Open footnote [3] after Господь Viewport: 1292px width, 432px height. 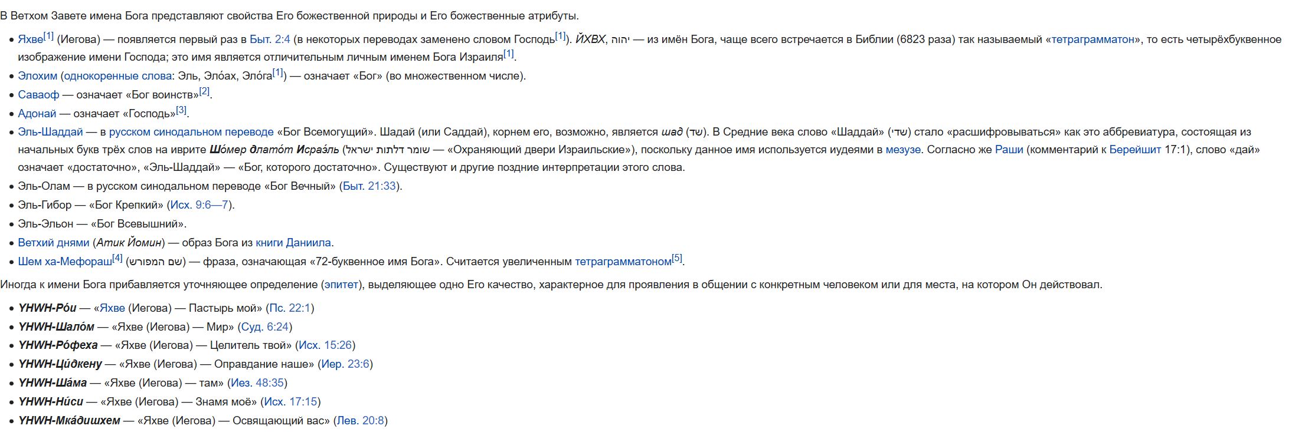(181, 110)
